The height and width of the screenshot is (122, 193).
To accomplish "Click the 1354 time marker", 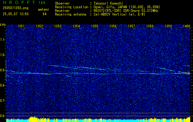I will pyautogui.click(x=76, y=26).
